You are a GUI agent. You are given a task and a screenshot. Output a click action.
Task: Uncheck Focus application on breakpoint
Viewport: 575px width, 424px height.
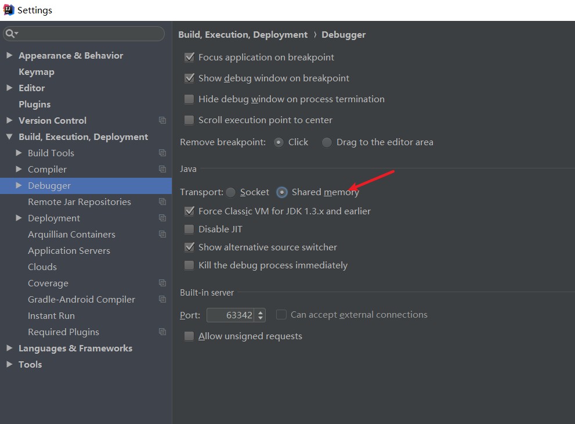click(x=189, y=58)
